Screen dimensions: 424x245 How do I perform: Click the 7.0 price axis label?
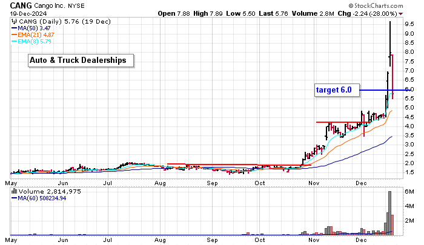409,71
